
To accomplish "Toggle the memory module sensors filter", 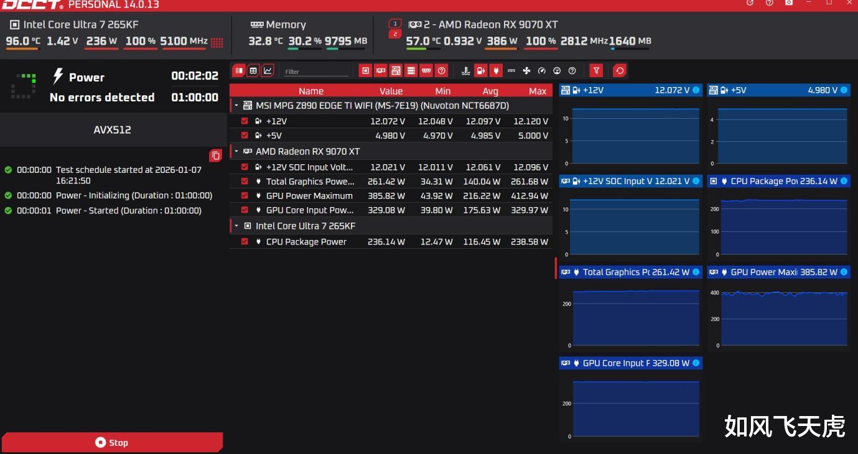I will [x=426, y=71].
